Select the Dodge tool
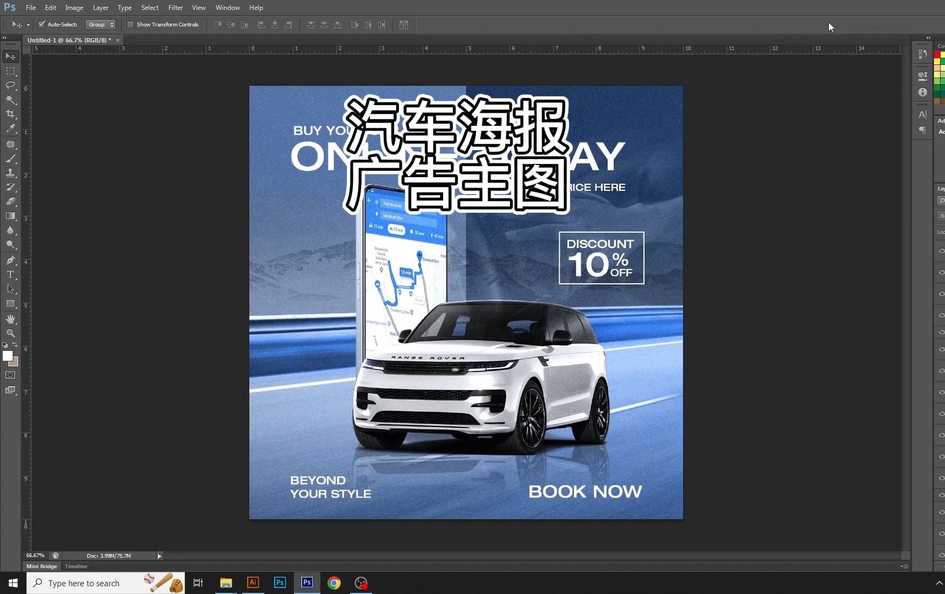 click(x=10, y=245)
